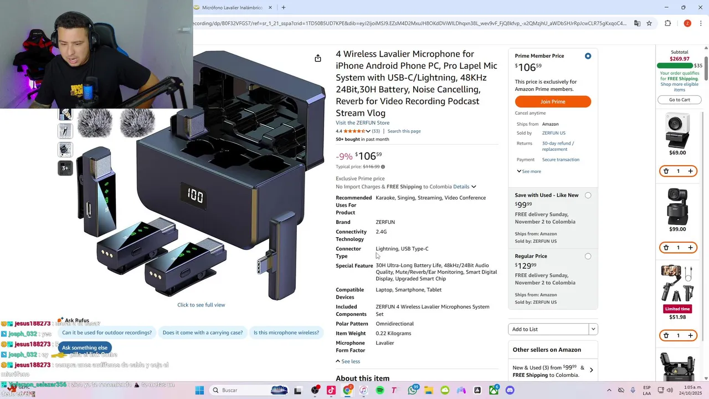Remove the $51.98 gimbal from cart
Image resolution: width=709 pixels, height=399 pixels.
pos(666,335)
